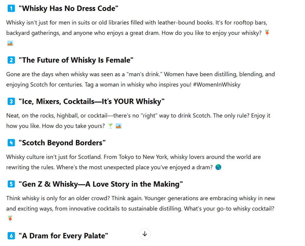The width and height of the screenshot is (305, 246).
Task: Click the text "Whisky culture isn't just for Scotland"
Action: tap(54, 157)
